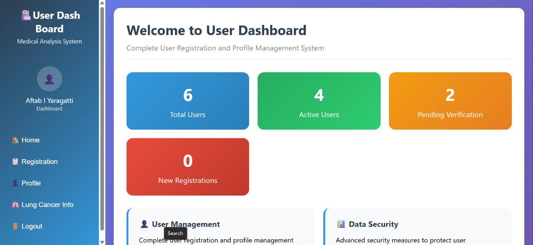Click the door icon beside Logout
This screenshot has width=533, height=245.
coord(15,226)
